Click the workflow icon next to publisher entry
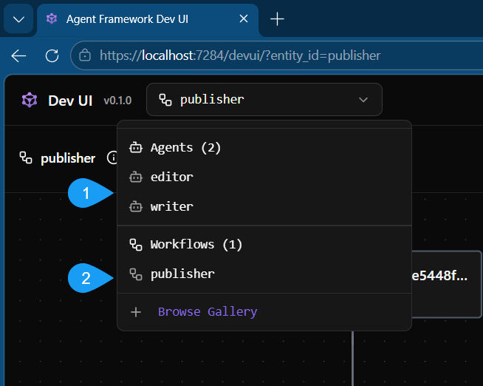Screen dimensions: 483x386 coord(136,274)
